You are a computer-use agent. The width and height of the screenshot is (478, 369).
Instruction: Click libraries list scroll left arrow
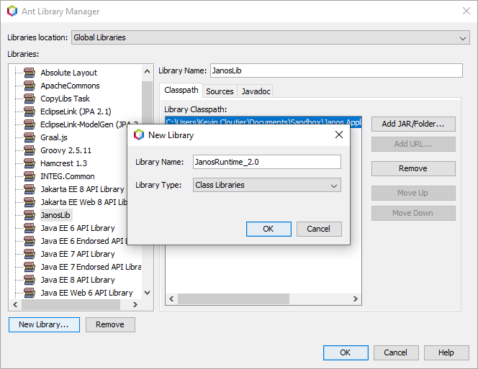click(x=15, y=304)
